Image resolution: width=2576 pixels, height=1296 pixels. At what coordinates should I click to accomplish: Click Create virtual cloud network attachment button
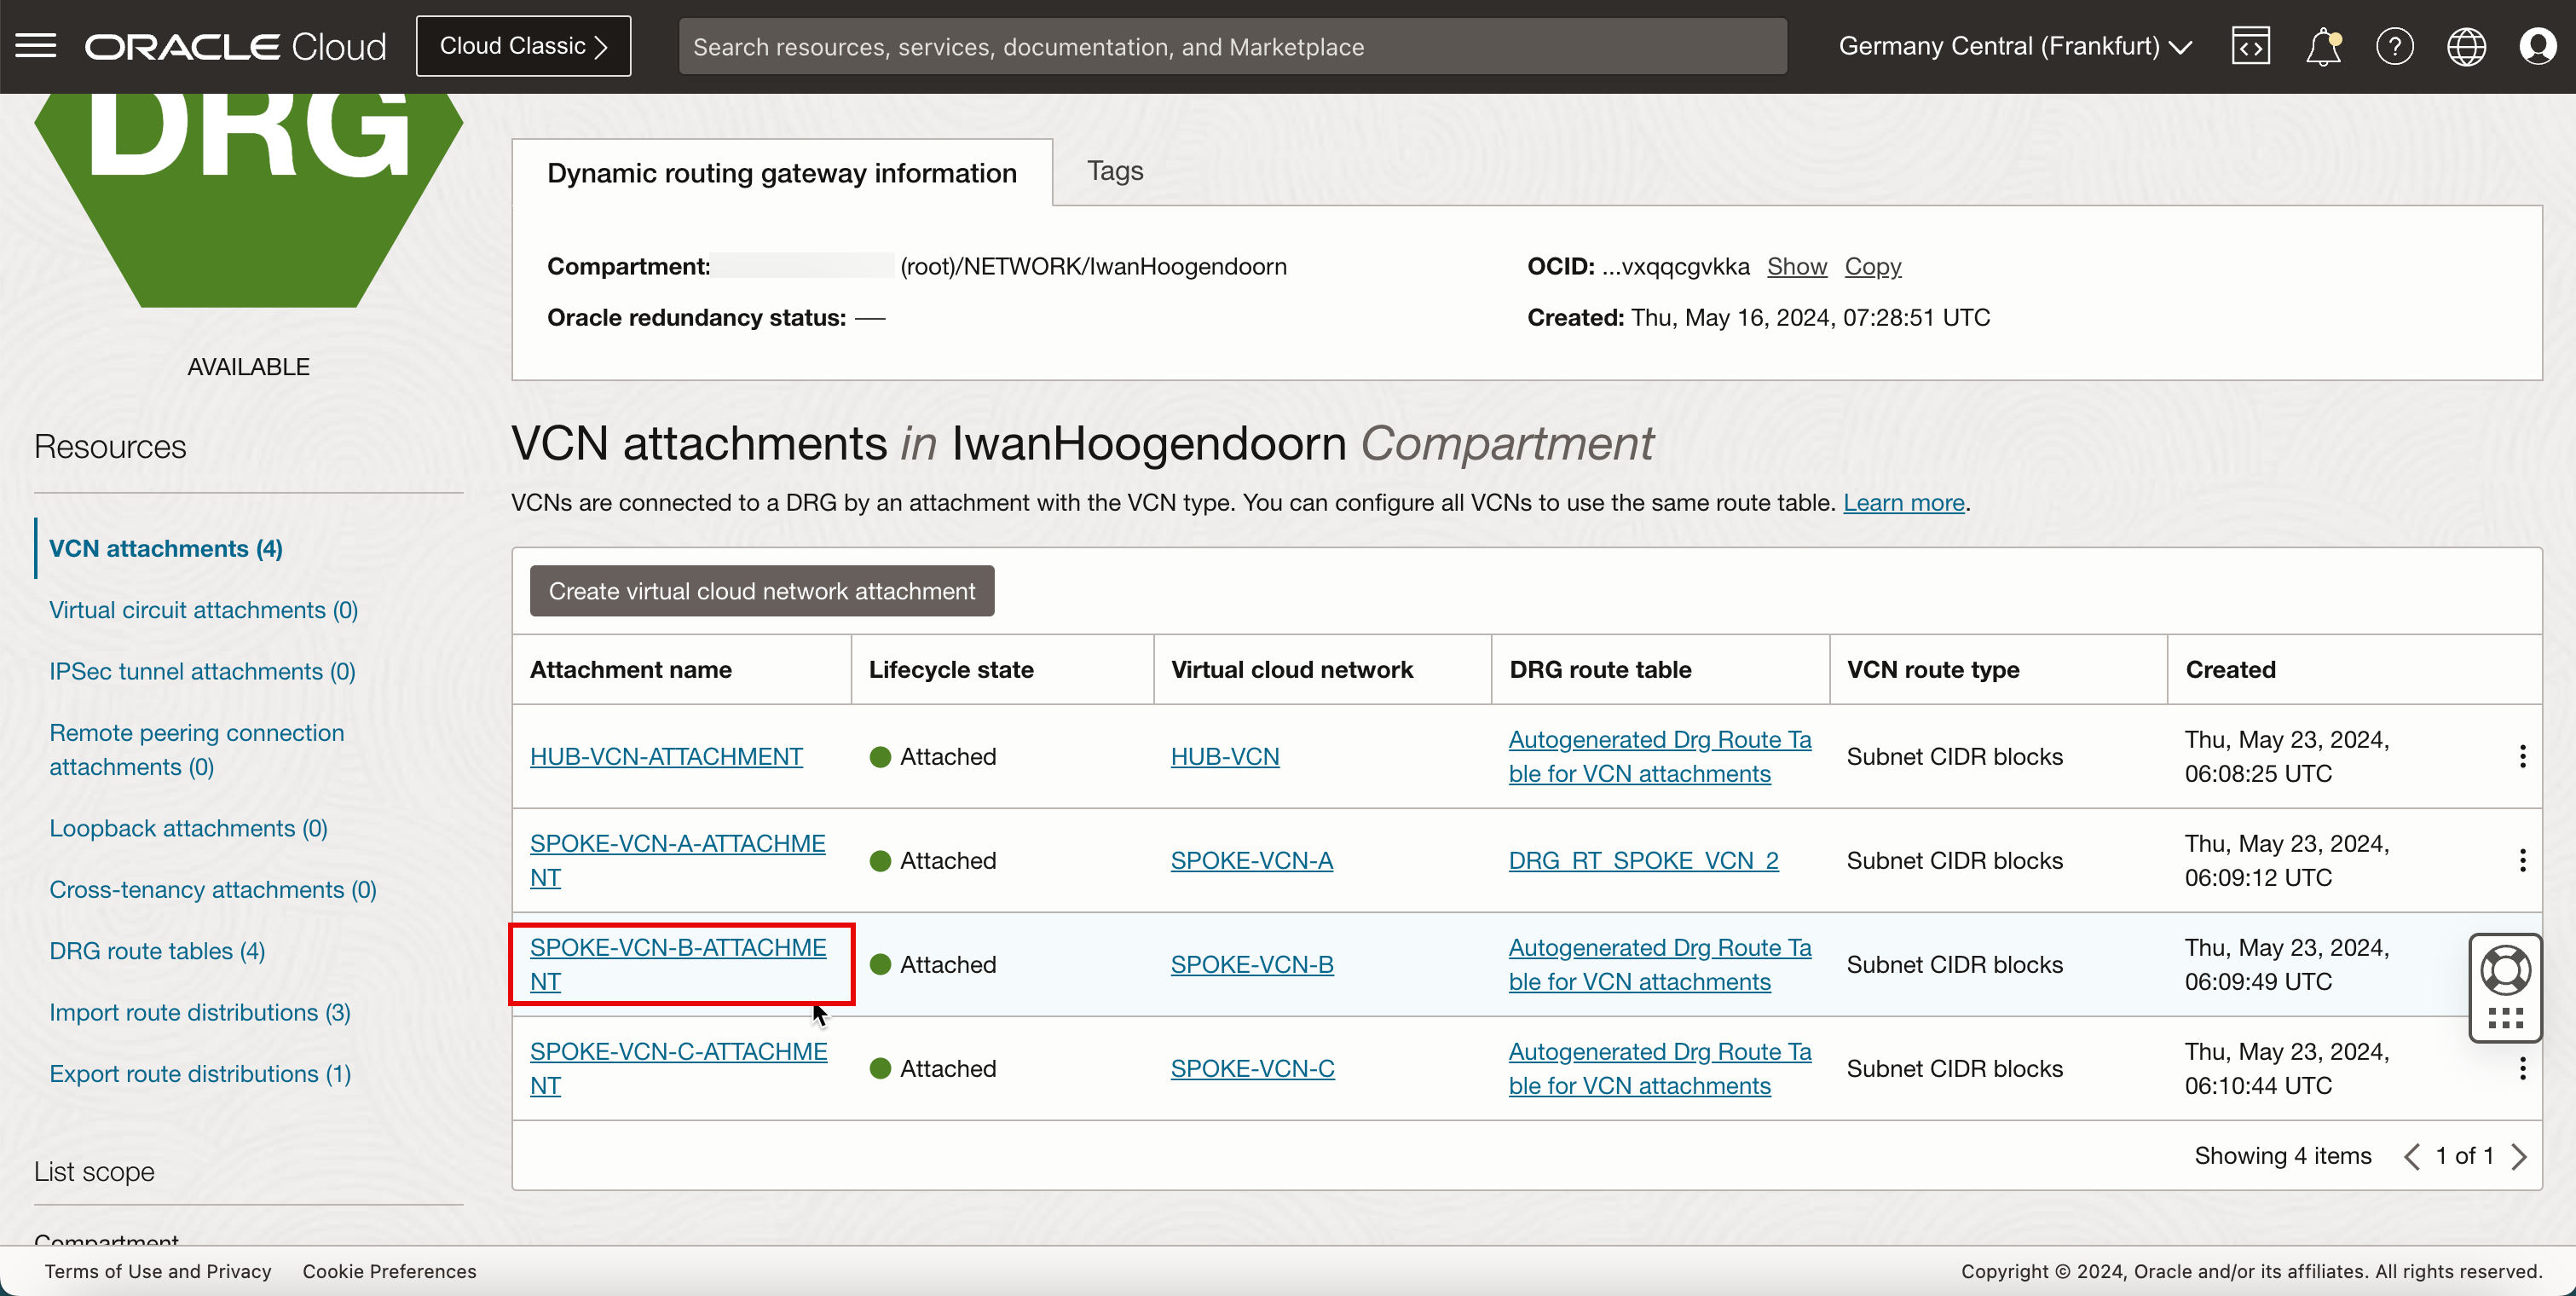tap(762, 590)
